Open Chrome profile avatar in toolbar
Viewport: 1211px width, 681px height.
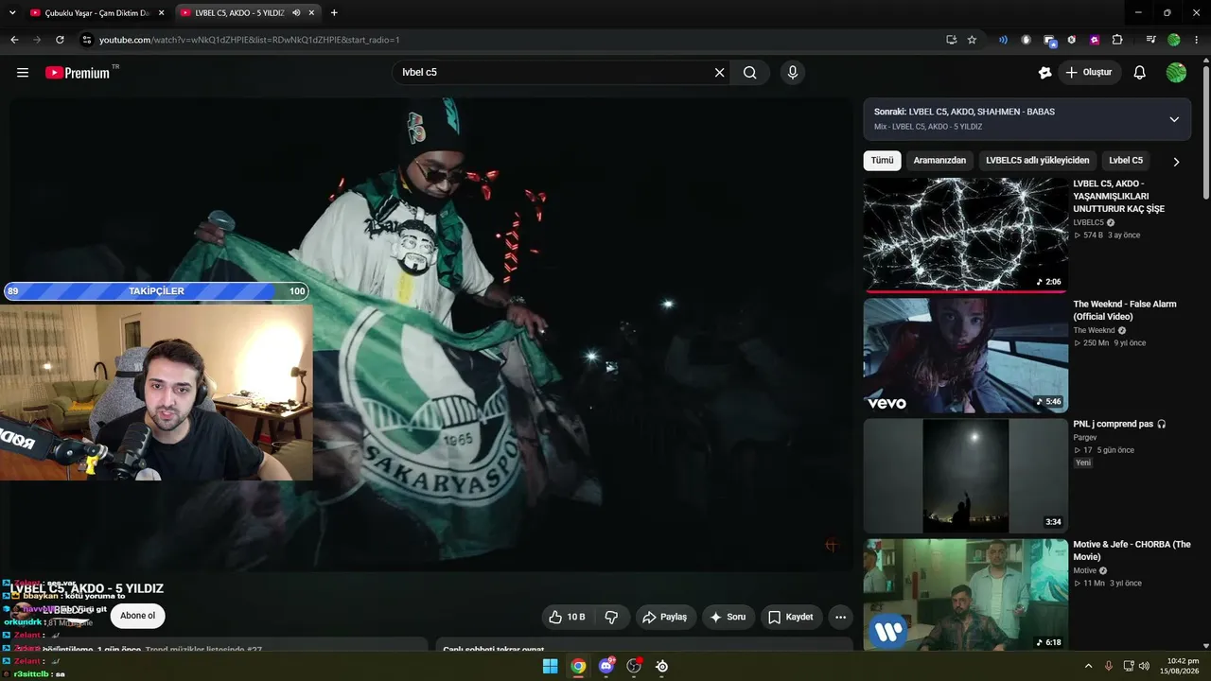1174,40
